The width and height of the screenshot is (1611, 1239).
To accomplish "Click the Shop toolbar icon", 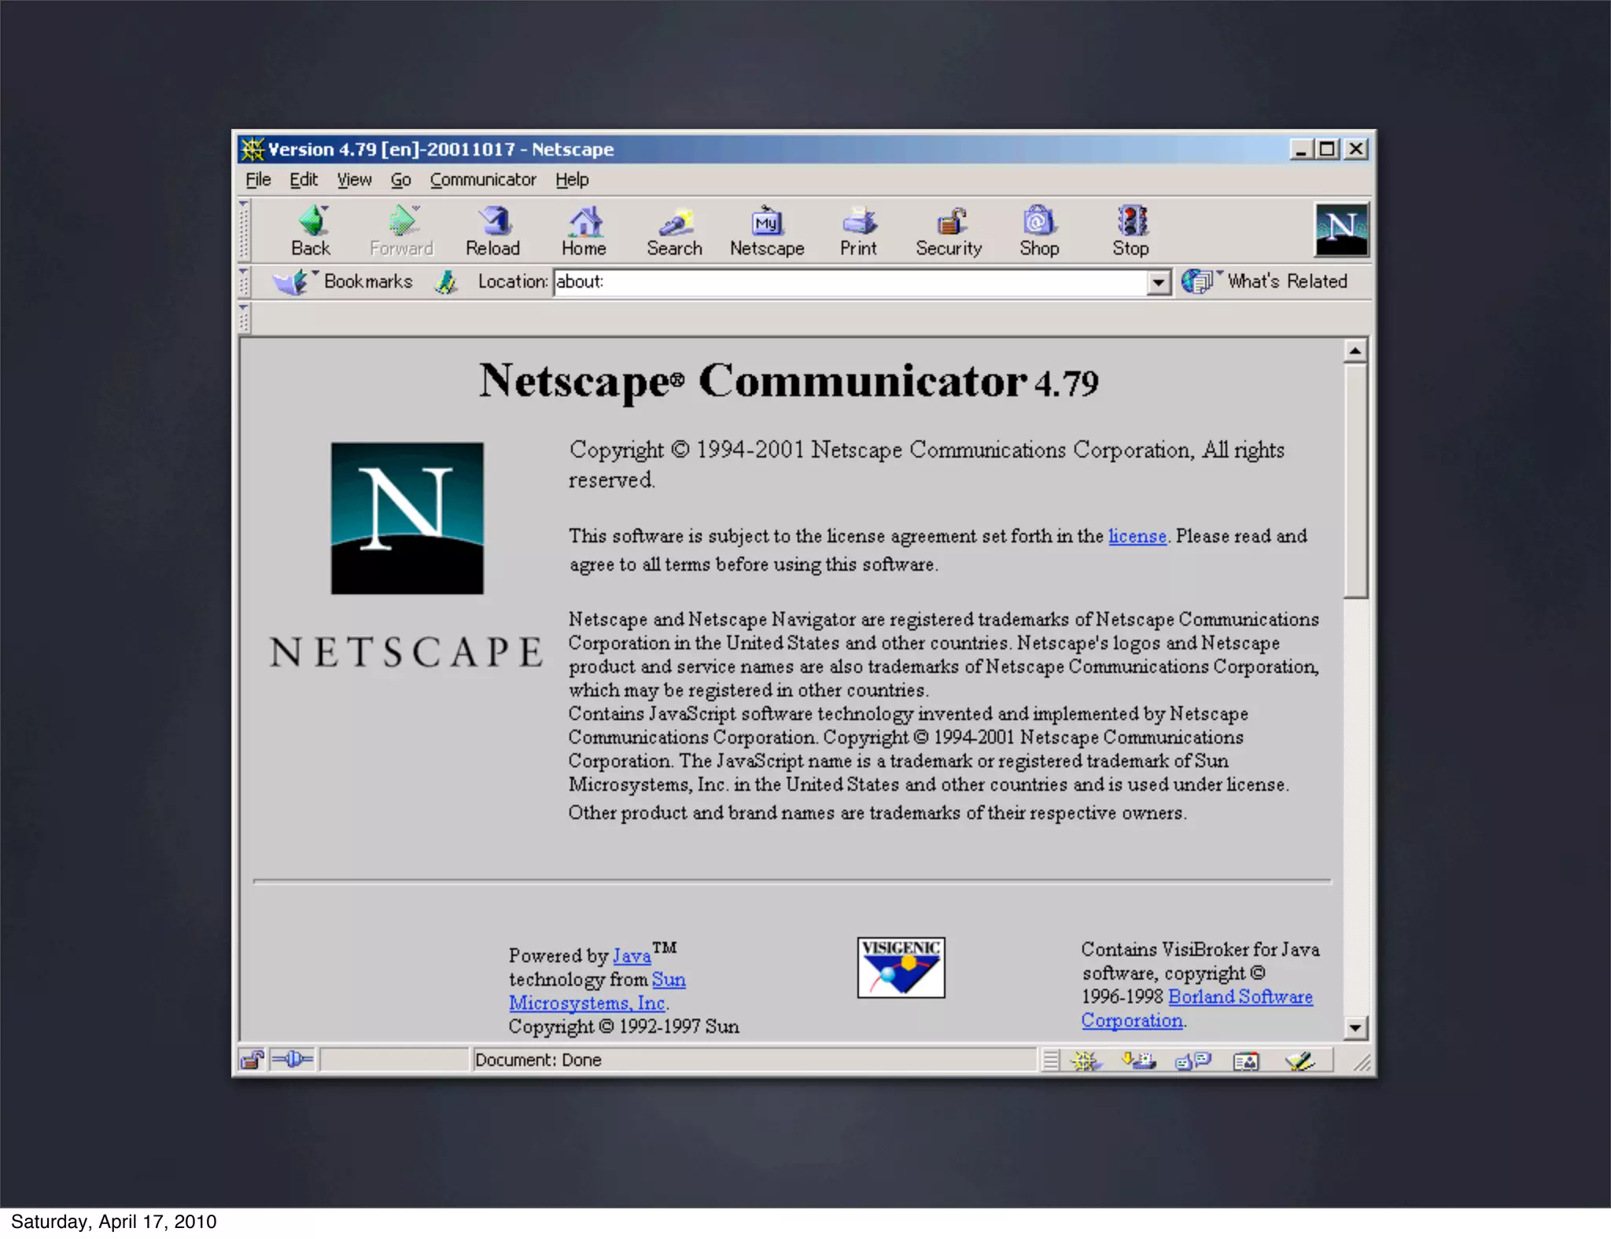I will point(1039,222).
